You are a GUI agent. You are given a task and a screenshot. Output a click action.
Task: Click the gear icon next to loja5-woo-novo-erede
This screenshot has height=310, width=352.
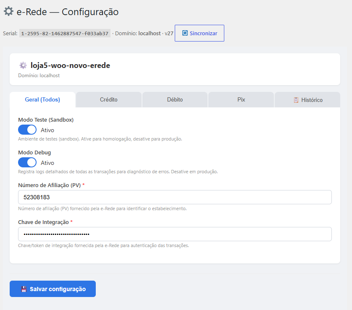23,65
